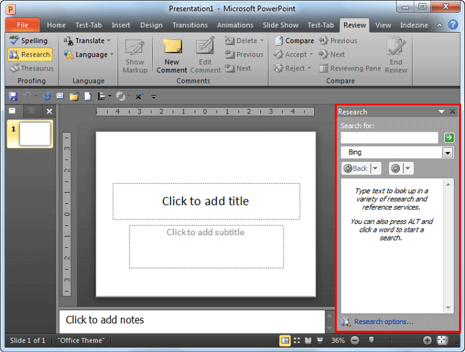Switch to Normal view in status bar
Screen dimensions: 465x352
coord(285,341)
